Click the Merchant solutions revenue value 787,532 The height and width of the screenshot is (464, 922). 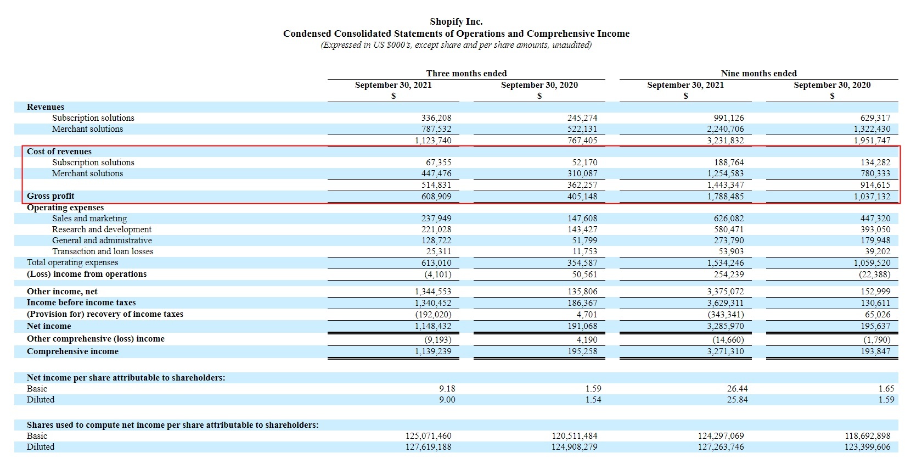(x=436, y=129)
